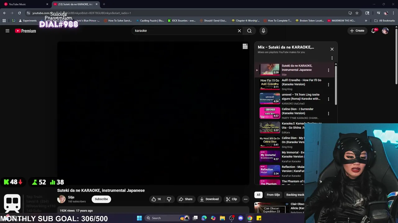Select the My Immortal karaoke thumbnail
Image resolution: width=398 pixels, height=223 pixels.
[x=270, y=156]
